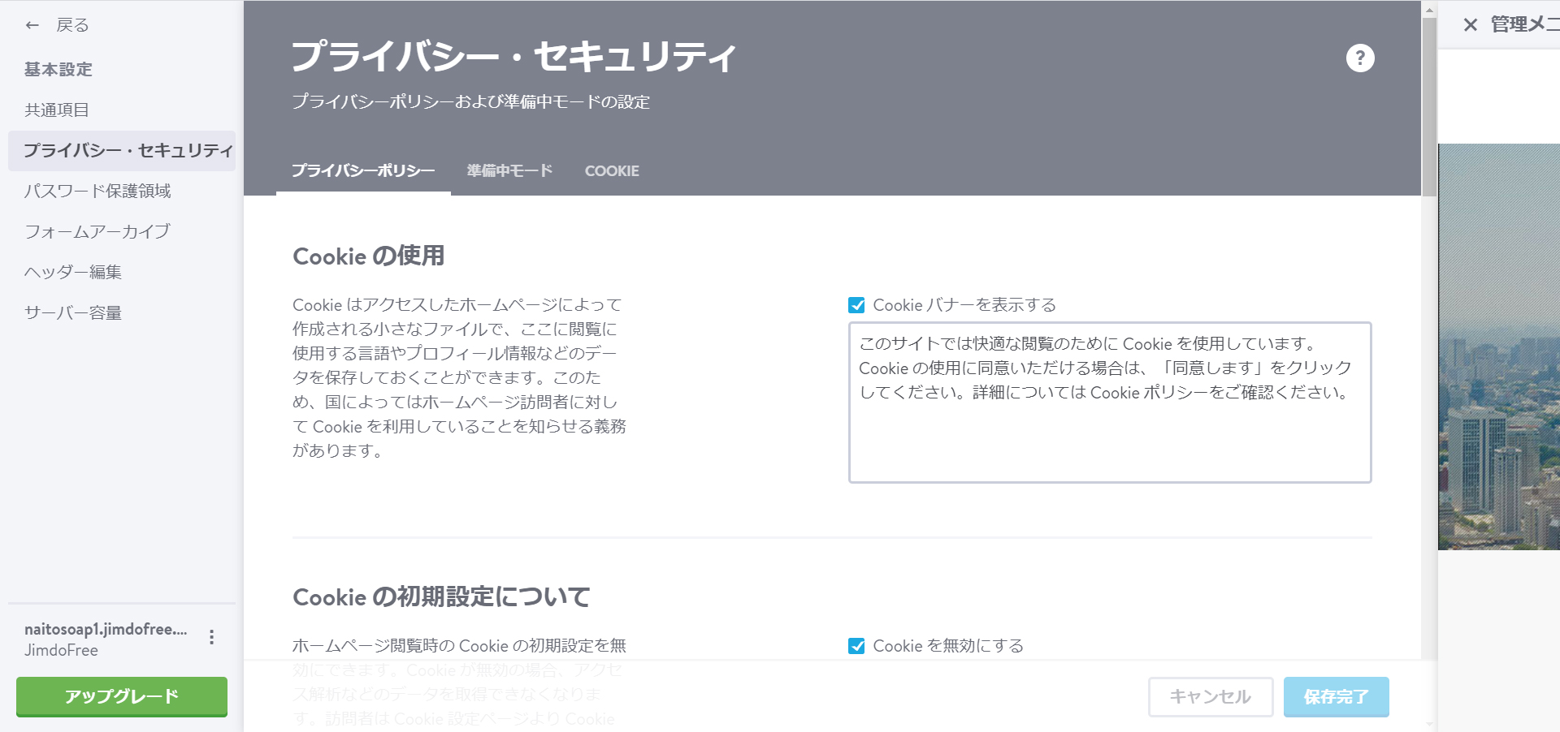Open the COOKIE tab
Image resolution: width=1560 pixels, height=732 pixels.
click(612, 170)
